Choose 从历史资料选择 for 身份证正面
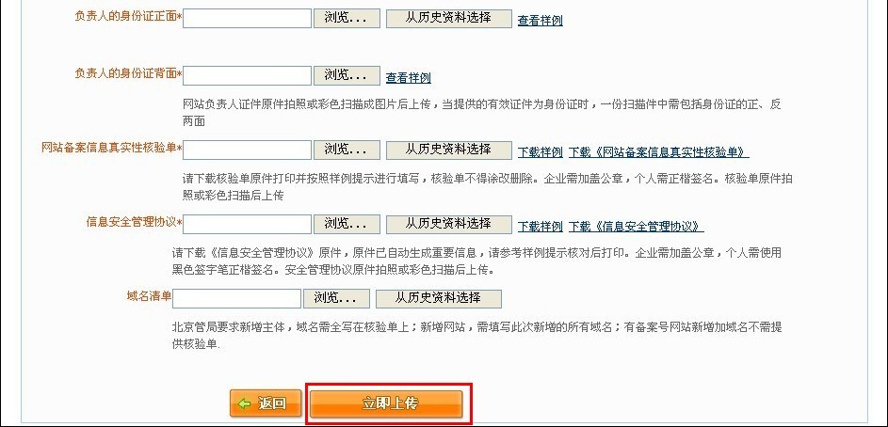Screen dimensions: 888x427 pos(448,19)
